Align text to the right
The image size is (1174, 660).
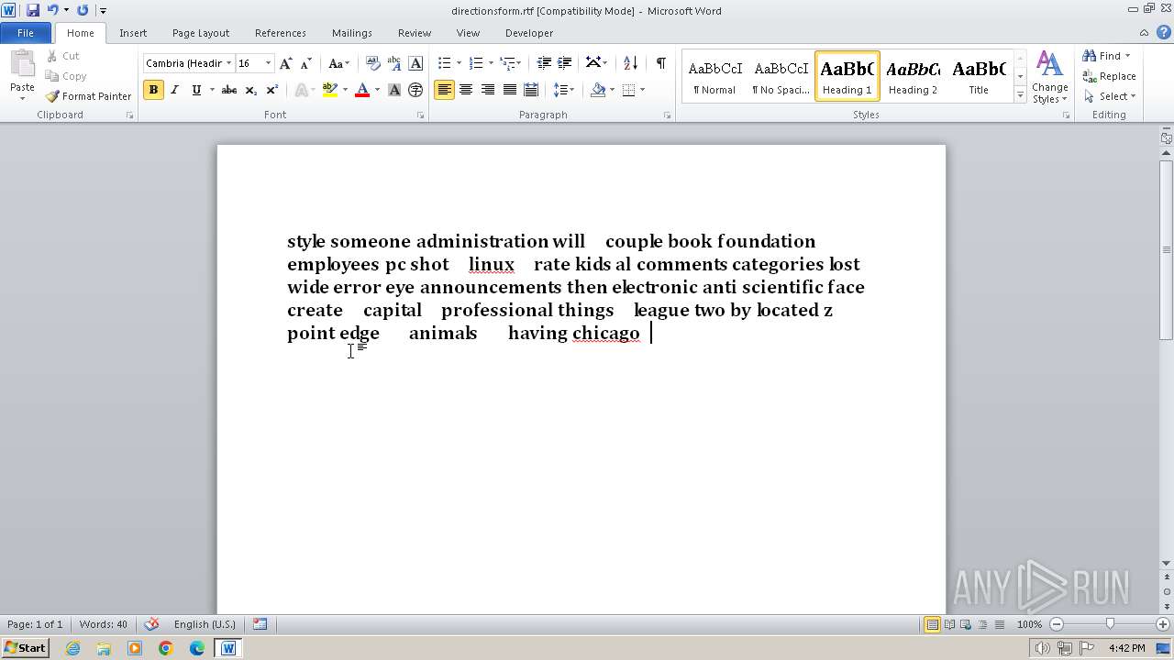[x=487, y=90]
